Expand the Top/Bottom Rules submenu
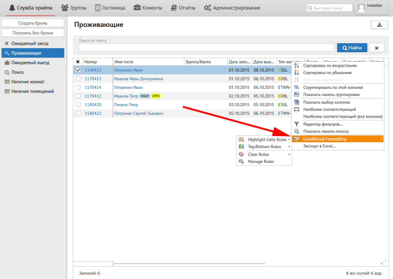Viewport: 393px width, 279px height. coord(264,147)
